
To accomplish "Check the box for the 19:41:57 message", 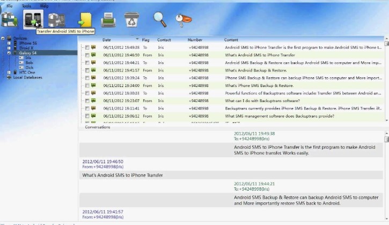I will click(87, 70).
